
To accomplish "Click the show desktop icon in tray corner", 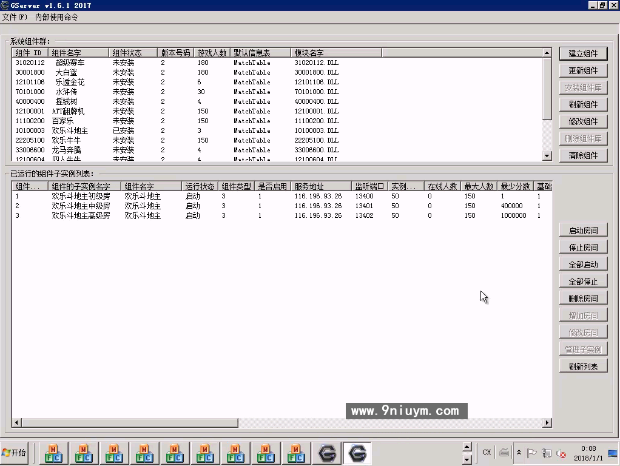I will click(612, 453).
